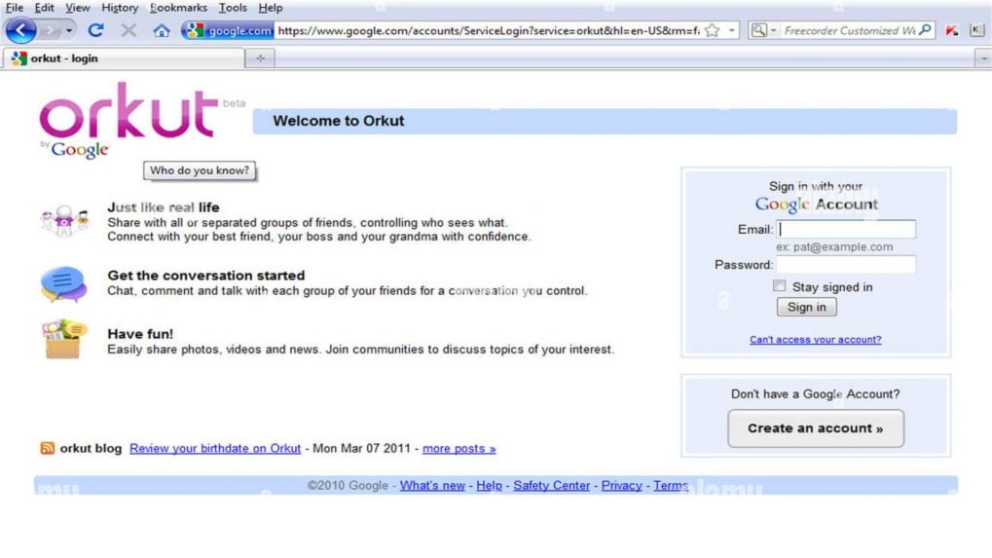Click the address bar URL field
Viewport: 992px width, 558px height.
click(489, 30)
